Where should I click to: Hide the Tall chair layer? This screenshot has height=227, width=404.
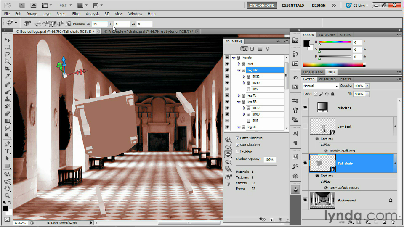click(x=305, y=163)
